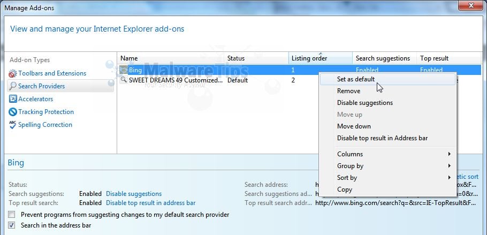This screenshot has height=235, width=487.
Task: Click listing order value 1 for Bing
Action: 293,70
